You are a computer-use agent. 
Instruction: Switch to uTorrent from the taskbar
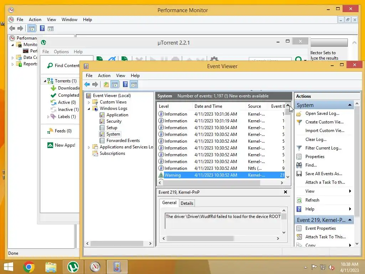point(73,267)
